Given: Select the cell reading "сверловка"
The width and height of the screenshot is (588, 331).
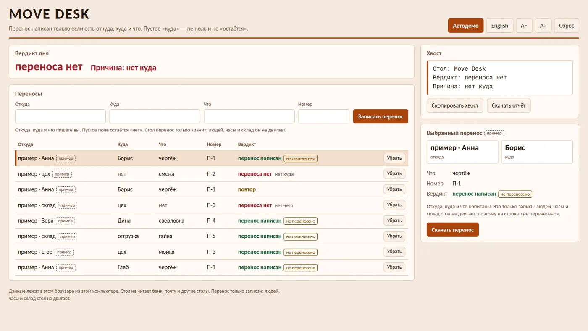Looking at the screenshot, I should 171,221.
